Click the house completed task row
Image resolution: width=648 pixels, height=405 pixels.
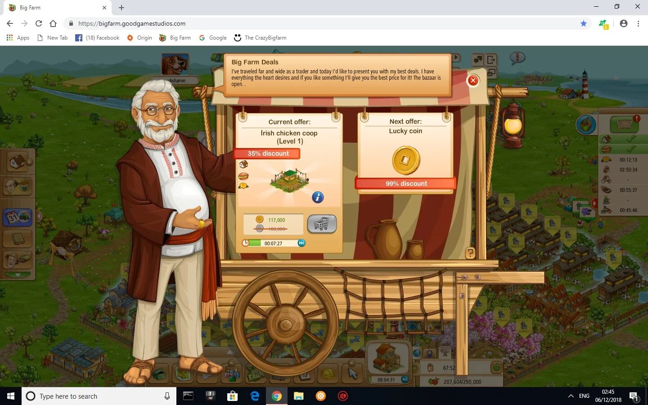tap(623, 139)
